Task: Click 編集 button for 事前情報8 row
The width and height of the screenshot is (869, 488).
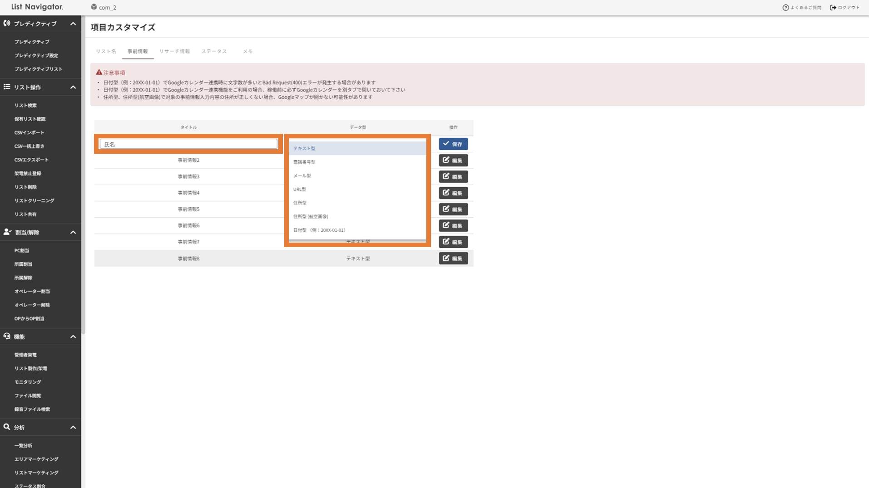Action: [x=453, y=259]
